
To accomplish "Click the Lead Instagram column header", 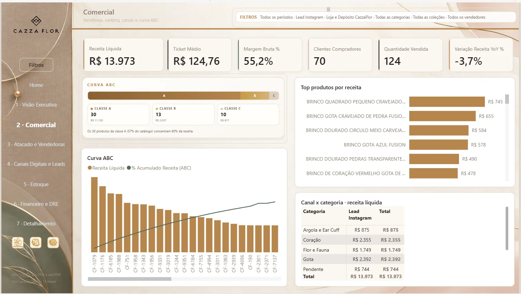I will pos(360,215).
